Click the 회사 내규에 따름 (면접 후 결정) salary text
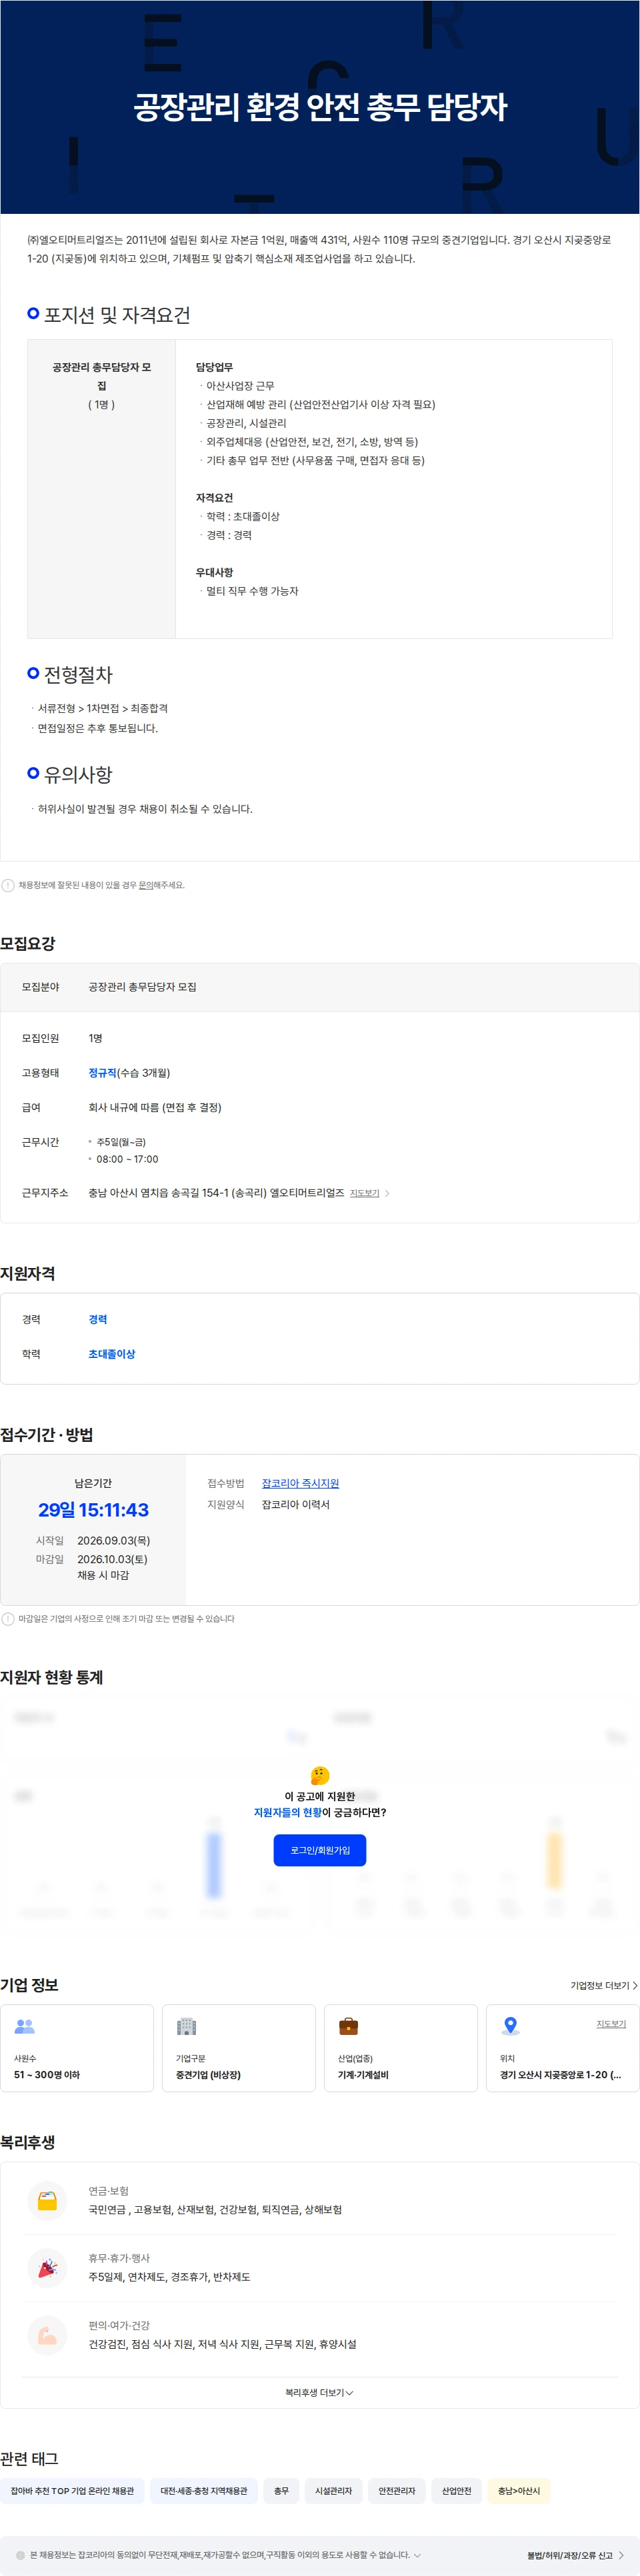 [x=155, y=1107]
